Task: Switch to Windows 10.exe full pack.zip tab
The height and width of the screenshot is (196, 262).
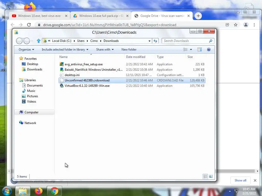Action: click(101, 16)
